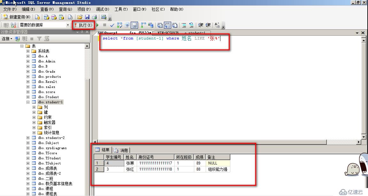Image resolution: width=368 pixels, height=196 pixels.
Task: Click the Change Connection icon
Action: coord(13,25)
